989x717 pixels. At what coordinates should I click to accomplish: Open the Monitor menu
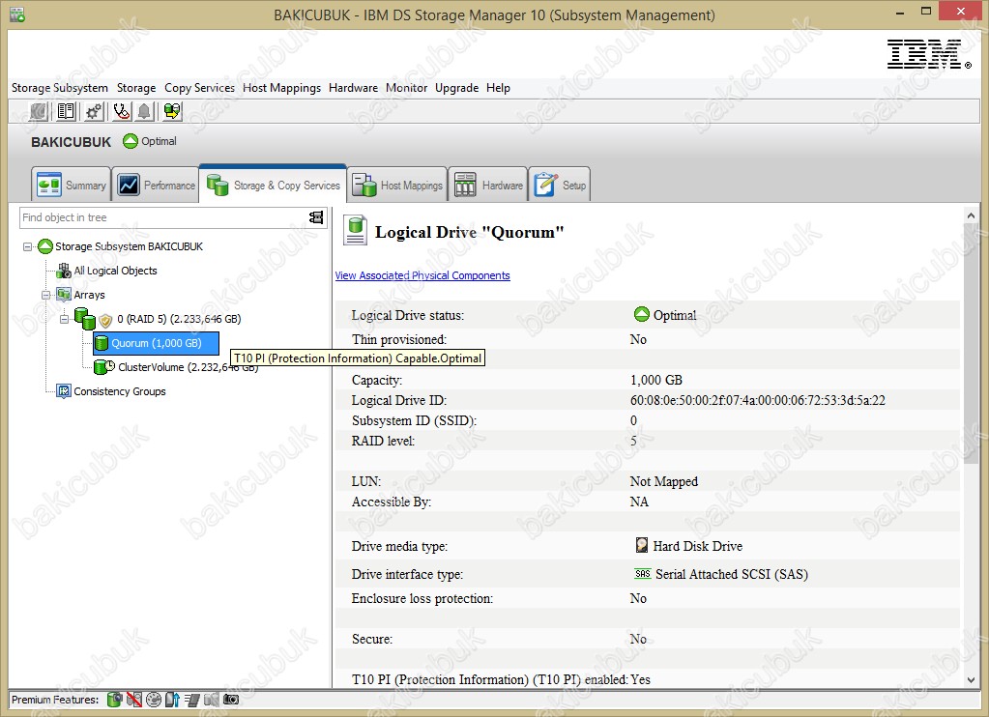[x=407, y=88]
